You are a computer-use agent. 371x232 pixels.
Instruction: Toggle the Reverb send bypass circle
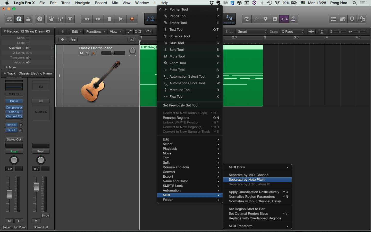[21, 125]
